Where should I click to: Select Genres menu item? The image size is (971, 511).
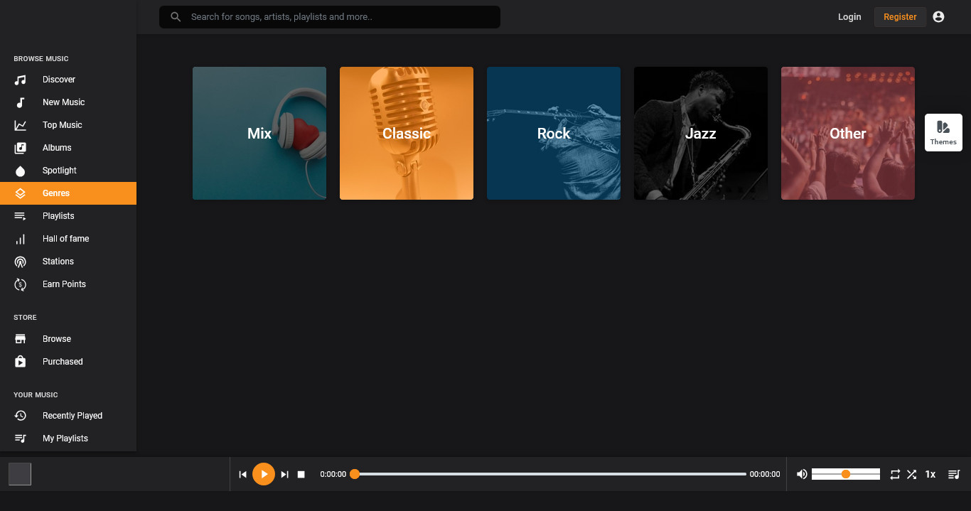[68, 193]
